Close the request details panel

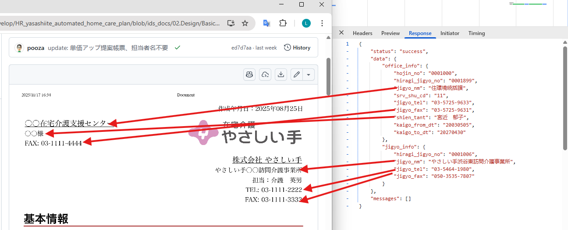click(341, 33)
